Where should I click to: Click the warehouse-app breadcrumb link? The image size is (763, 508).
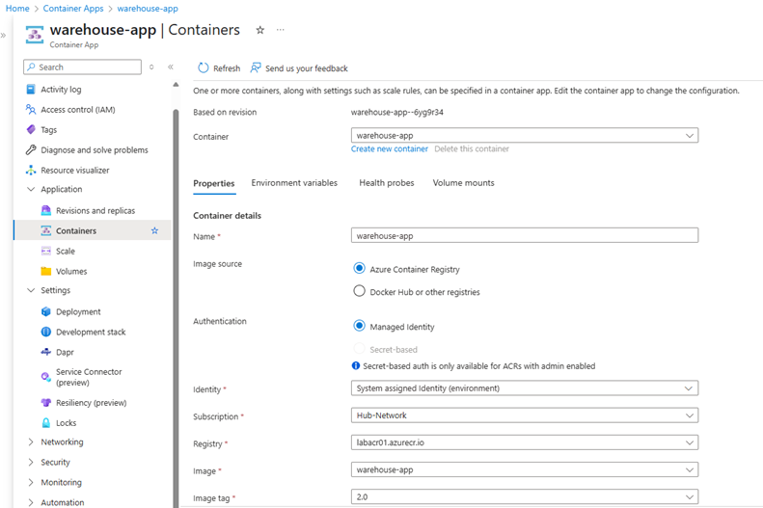click(x=148, y=9)
